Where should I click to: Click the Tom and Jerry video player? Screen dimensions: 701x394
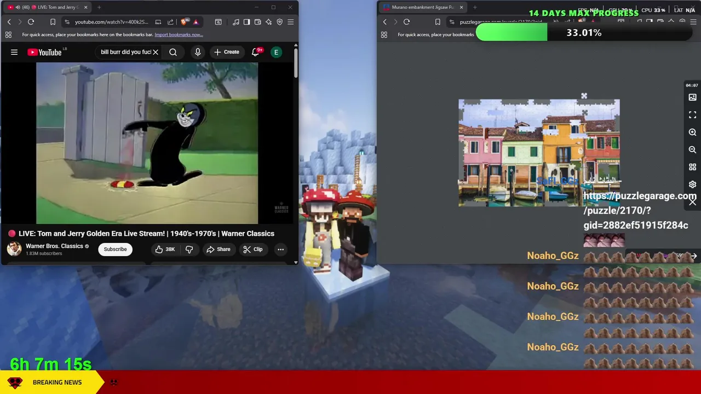[147, 143]
